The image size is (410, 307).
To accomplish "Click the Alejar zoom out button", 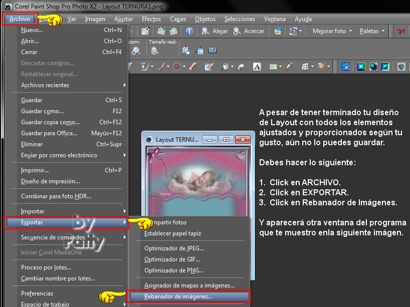I will (215, 31).
